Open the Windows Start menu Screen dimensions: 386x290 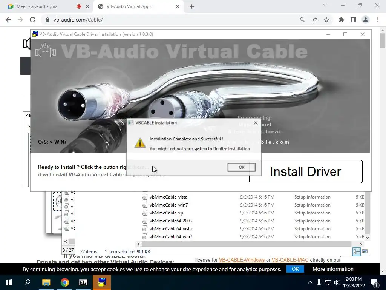(x=9, y=282)
